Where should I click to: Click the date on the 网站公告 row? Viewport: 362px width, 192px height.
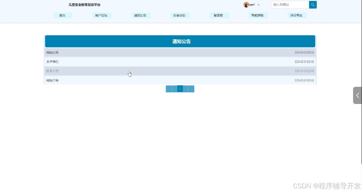click(x=304, y=52)
